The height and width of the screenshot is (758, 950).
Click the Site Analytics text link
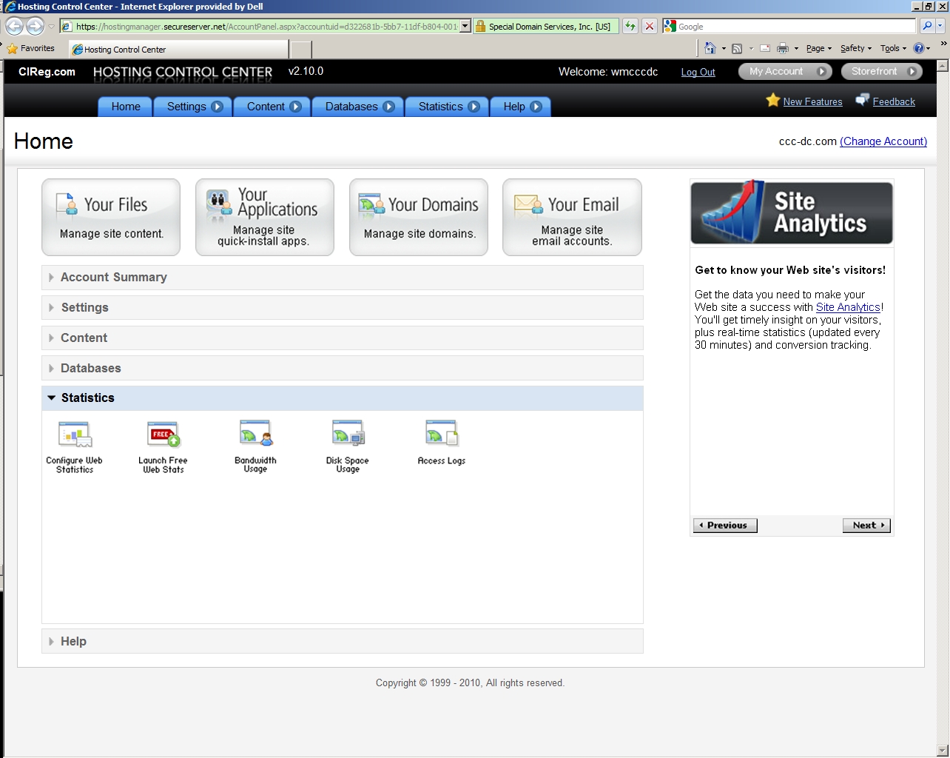[x=848, y=307]
